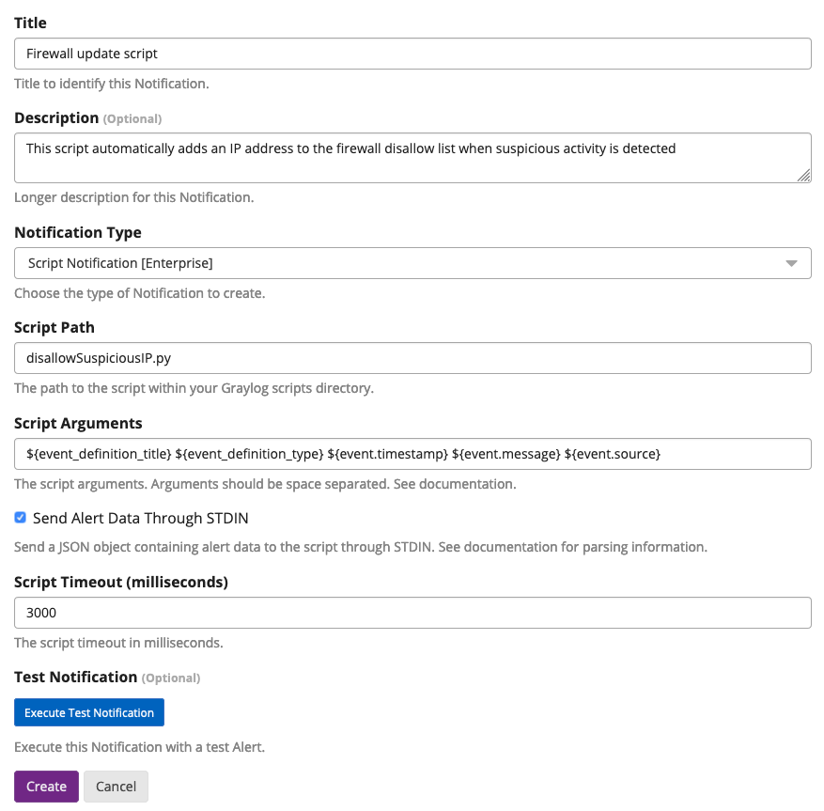Cancel the notification form
The height and width of the screenshot is (811, 824).
(x=116, y=787)
